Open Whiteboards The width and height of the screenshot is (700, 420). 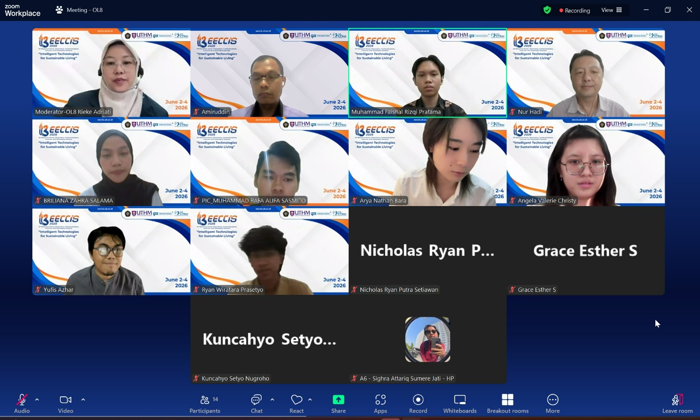(460, 403)
